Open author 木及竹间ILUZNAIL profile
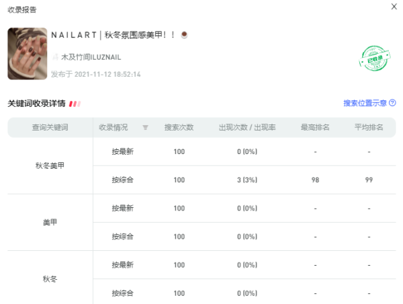 91,57
